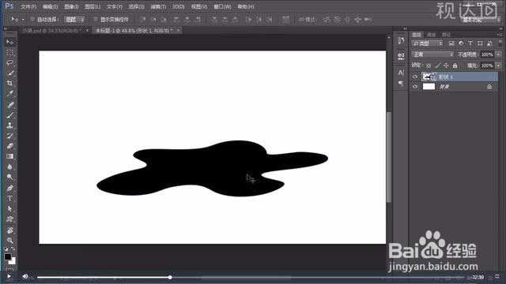Select the Quick Selection tool
The image size is (506, 284).
(x=9, y=73)
